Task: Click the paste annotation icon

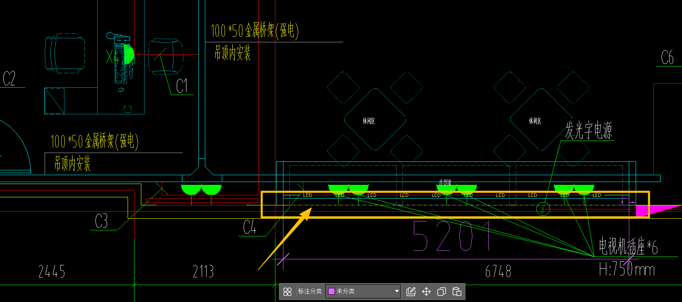Action: click(457, 292)
